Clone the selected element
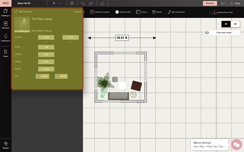Screen dimensions: 244x152 [x=141, y=12]
